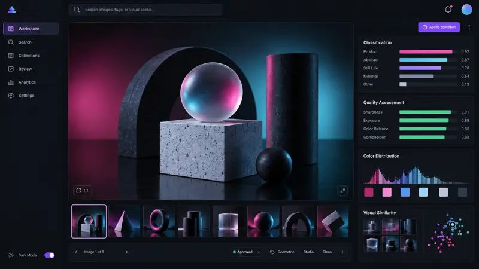Select the dark arch thumbnail
Screen dimensions: 479x269
pyautogui.click(x=298, y=221)
